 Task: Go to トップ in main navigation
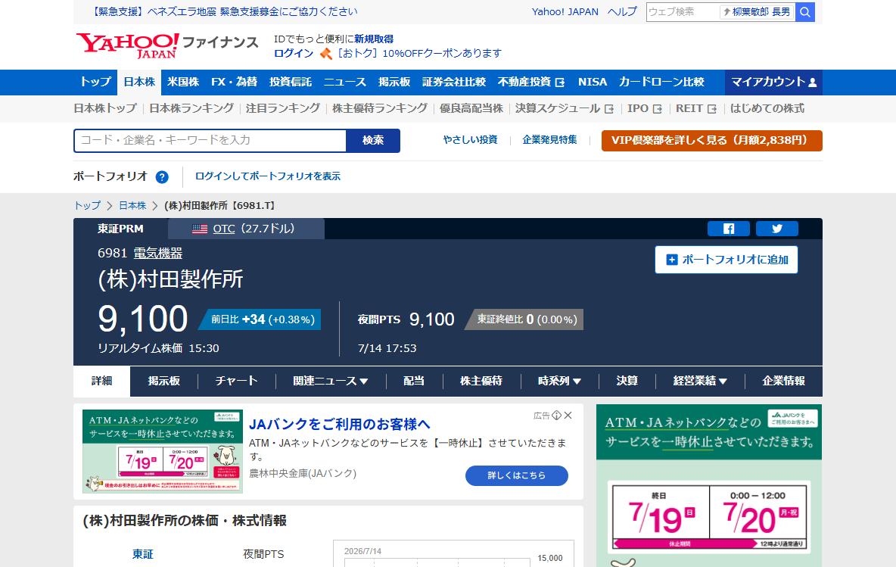click(95, 83)
